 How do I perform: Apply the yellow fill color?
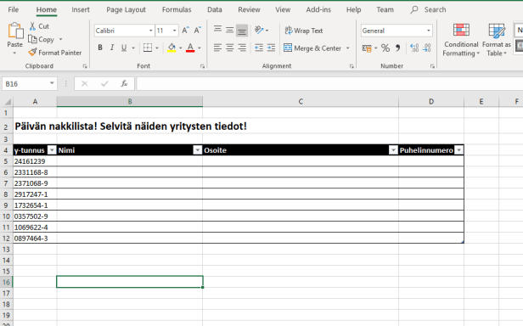[172, 48]
